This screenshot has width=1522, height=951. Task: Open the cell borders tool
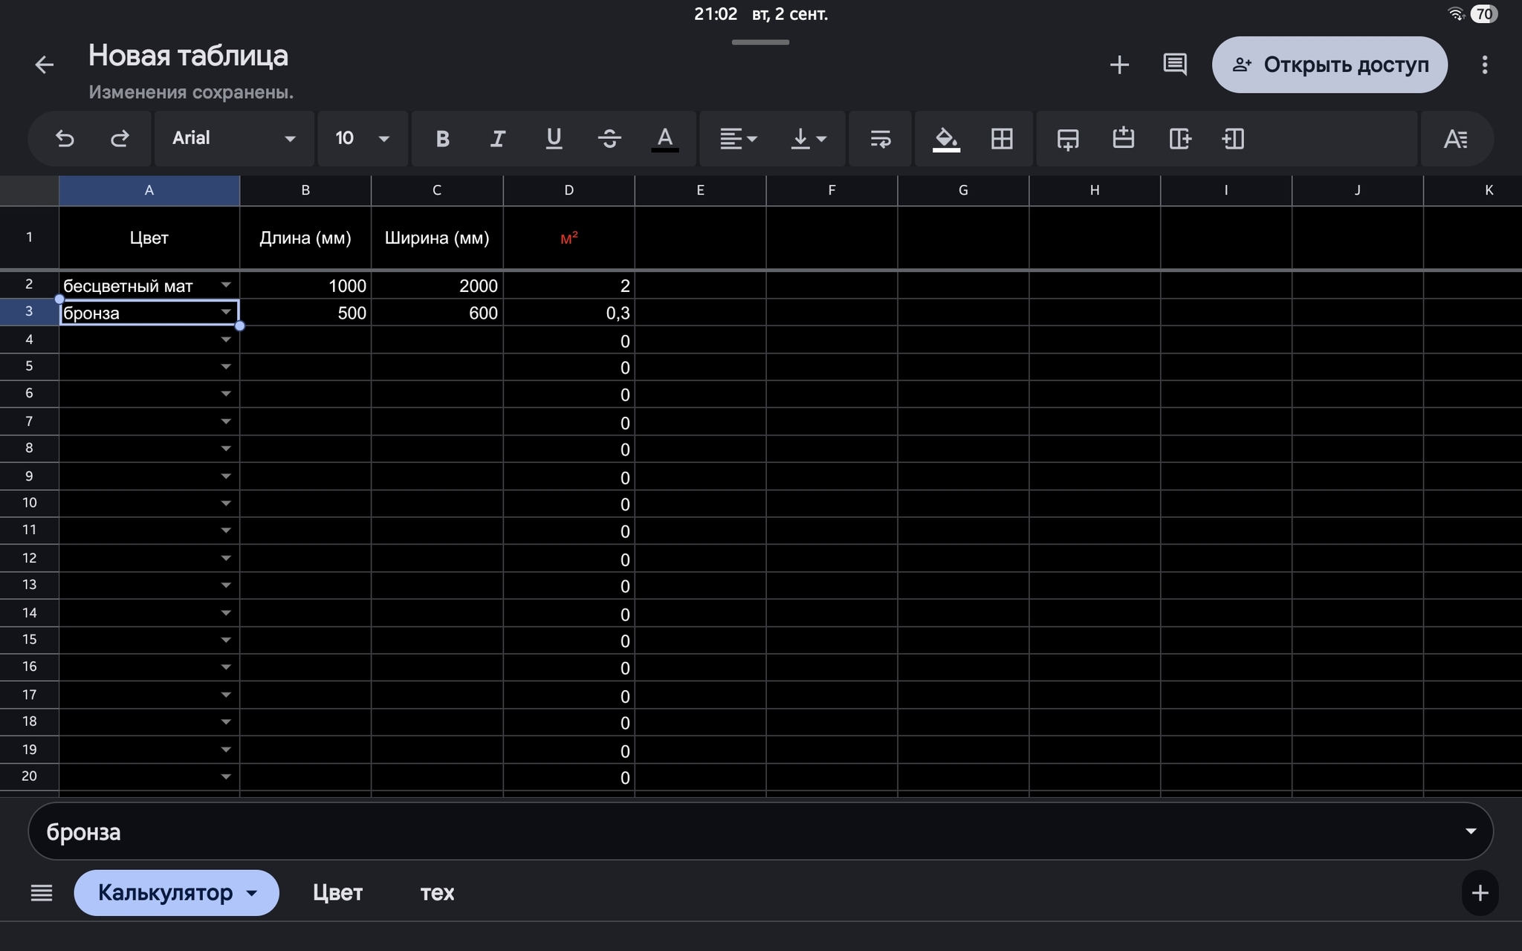pos(1002,139)
